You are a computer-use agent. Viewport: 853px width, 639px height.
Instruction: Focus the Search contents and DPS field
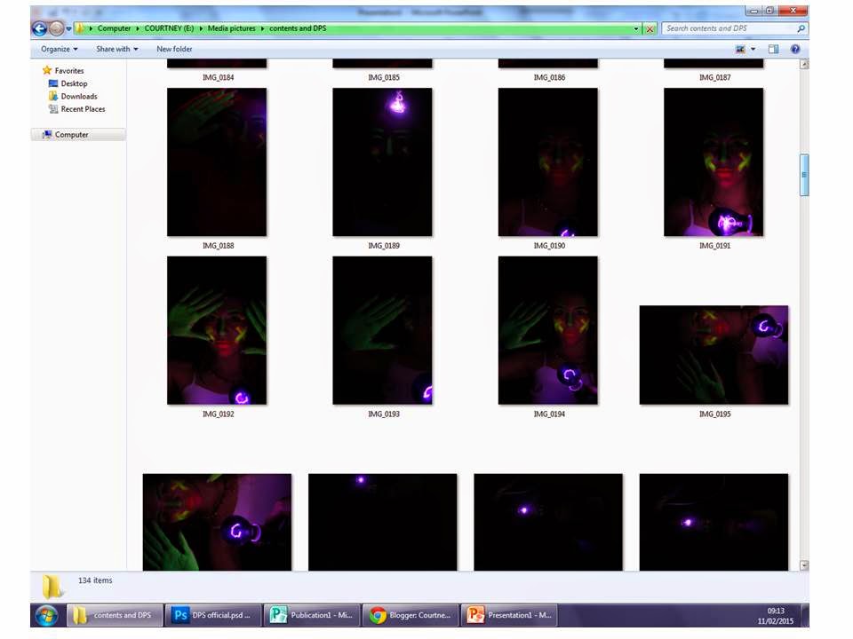coord(729,28)
